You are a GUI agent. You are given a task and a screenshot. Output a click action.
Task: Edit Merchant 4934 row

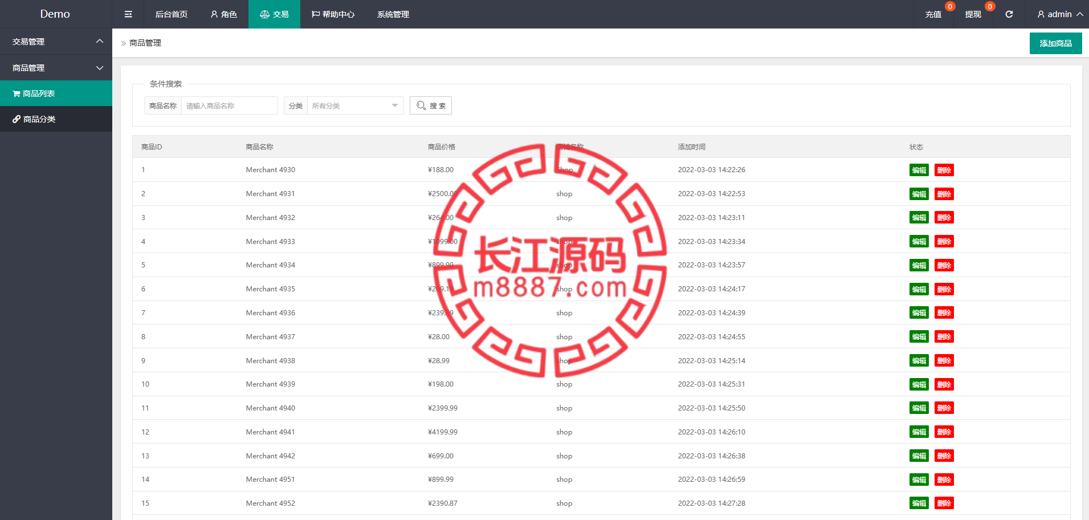pyautogui.click(x=919, y=265)
